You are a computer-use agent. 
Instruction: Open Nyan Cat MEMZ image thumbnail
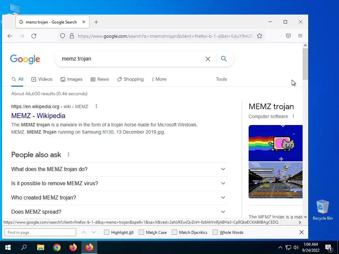[x=275, y=143]
